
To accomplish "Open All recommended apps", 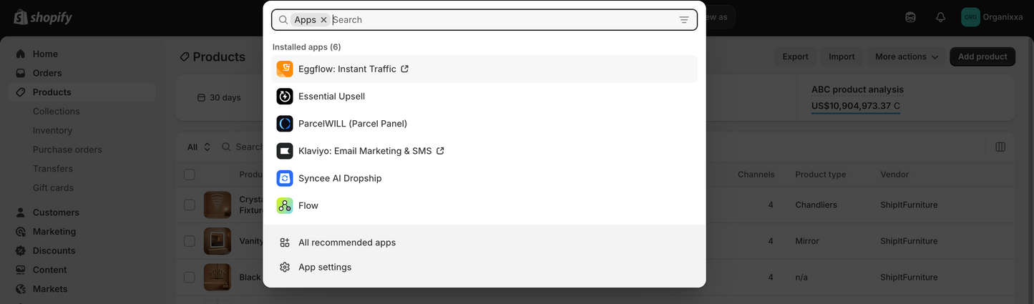I will [x=484, y=242].
